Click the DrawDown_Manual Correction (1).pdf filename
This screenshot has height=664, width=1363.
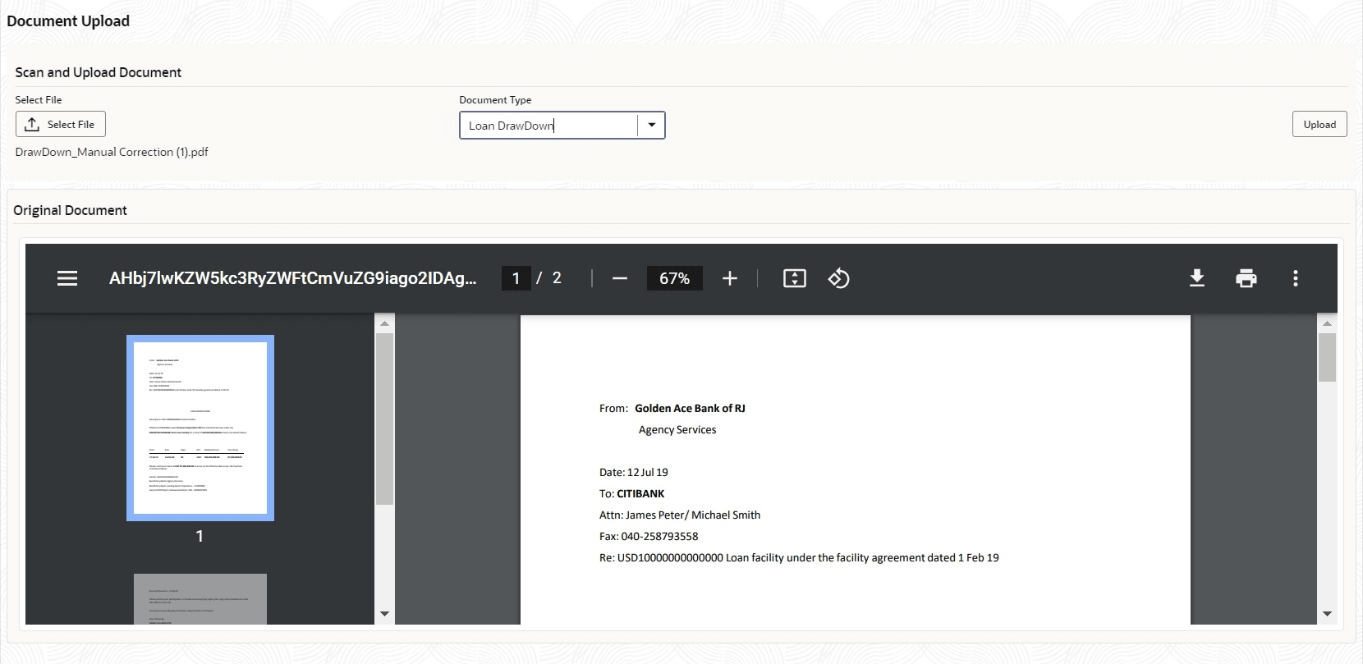[112, 152]
